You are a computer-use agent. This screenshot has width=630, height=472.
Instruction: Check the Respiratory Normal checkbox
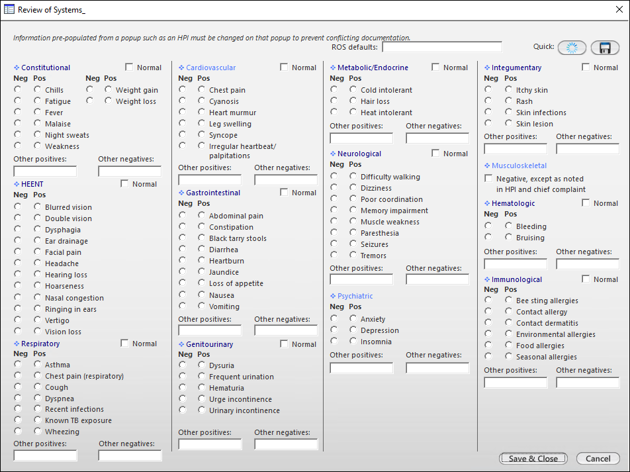124,344
